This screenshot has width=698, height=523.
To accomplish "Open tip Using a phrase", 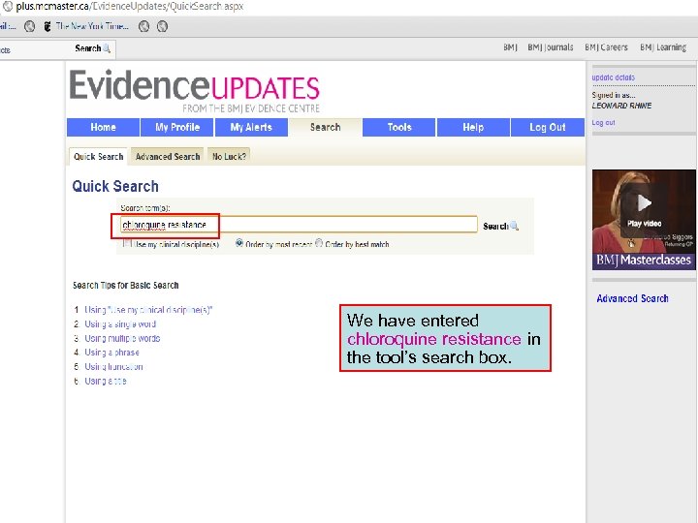I will pyautogui.click(x=111, y=353).
